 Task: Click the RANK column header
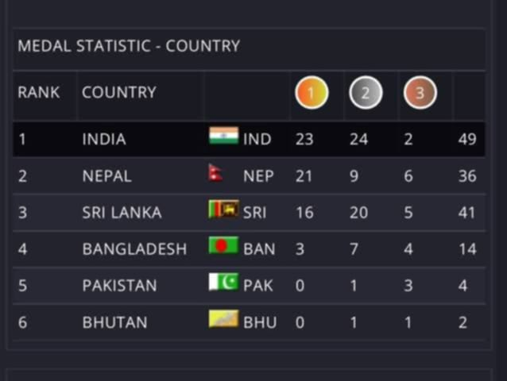tap(38, 92)
